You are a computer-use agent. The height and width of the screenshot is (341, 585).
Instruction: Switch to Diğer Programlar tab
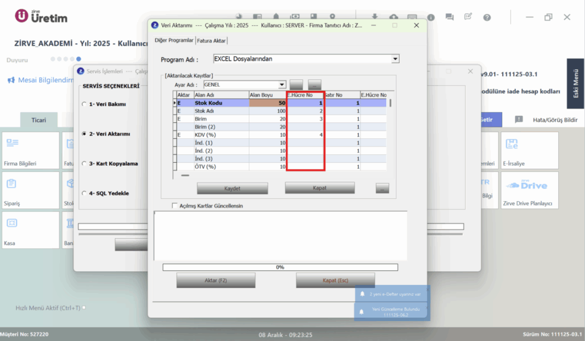click(x=174, y=41)
